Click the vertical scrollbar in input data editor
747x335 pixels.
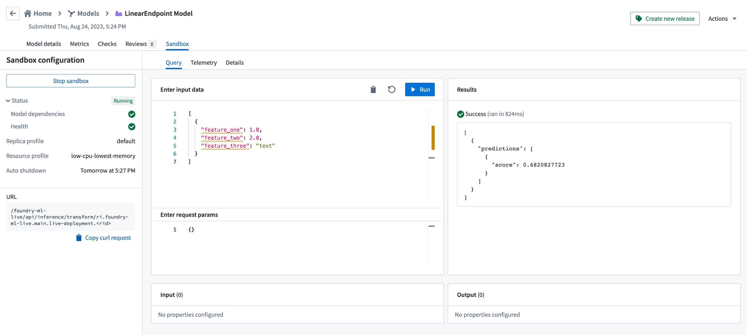coord(434,138)
